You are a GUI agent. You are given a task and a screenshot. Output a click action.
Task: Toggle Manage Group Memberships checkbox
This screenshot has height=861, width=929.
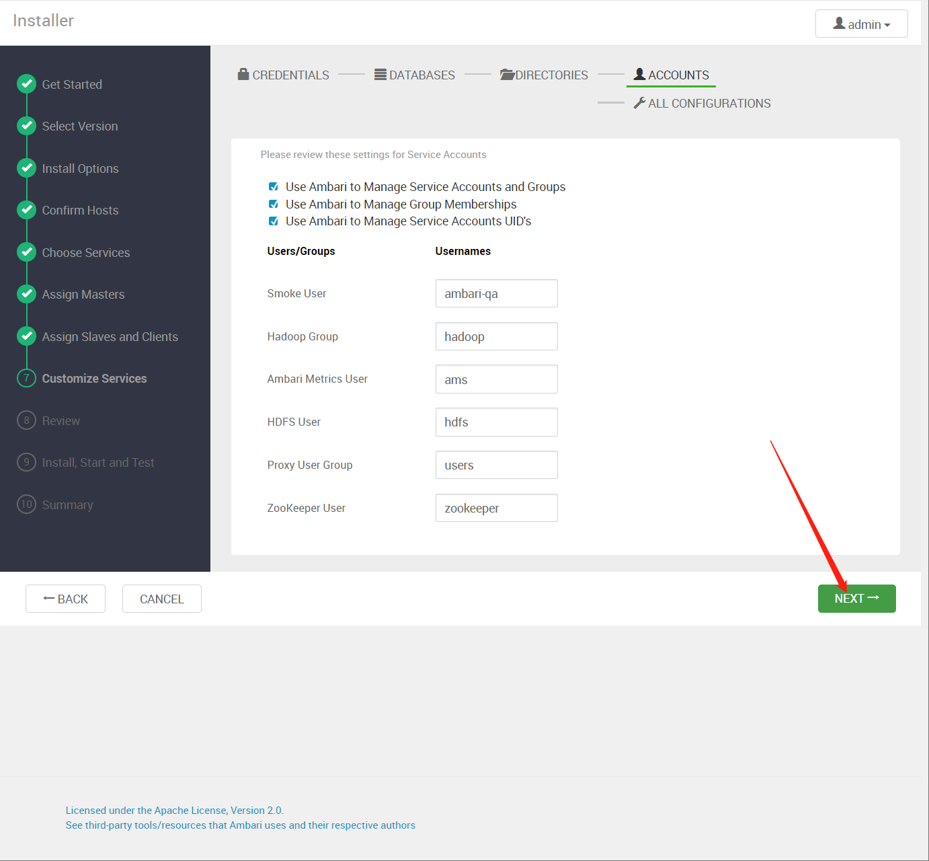[x=274, y=204]
